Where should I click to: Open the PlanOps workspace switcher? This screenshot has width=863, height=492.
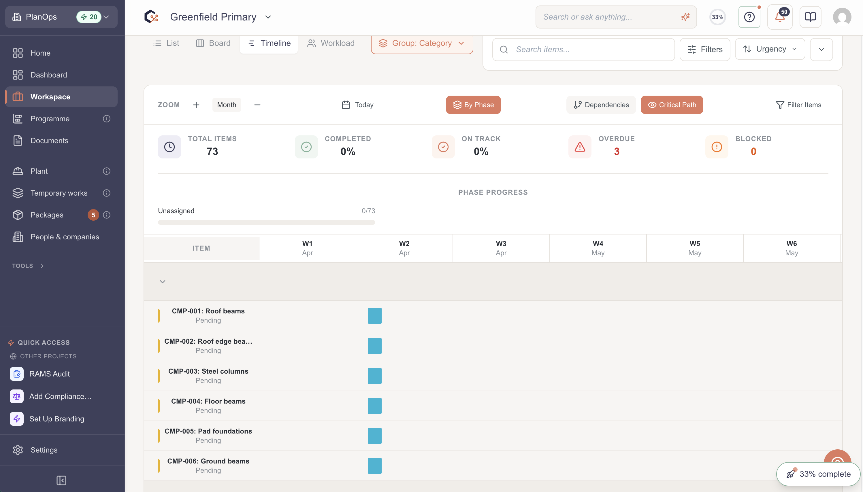click(61, 17)
